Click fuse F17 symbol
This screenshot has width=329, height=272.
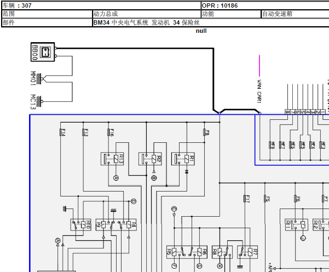245,199
